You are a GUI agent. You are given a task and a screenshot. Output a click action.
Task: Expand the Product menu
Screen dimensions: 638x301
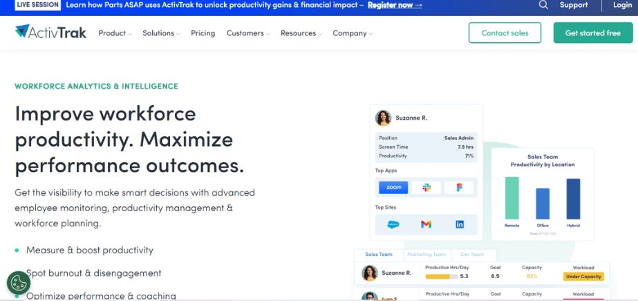coord(115,33)
